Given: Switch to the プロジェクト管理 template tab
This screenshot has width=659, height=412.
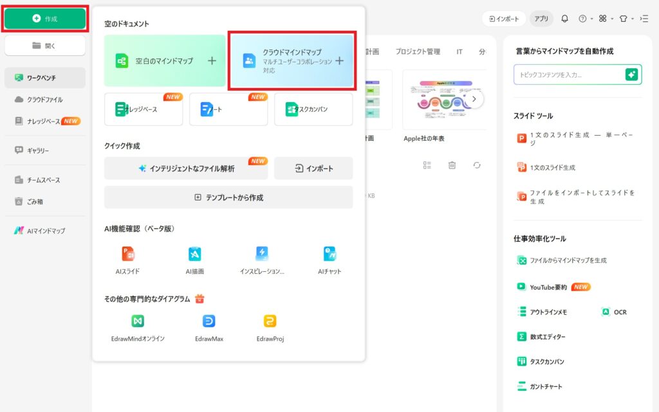Looking at the screenshot, I should [418, 51].
